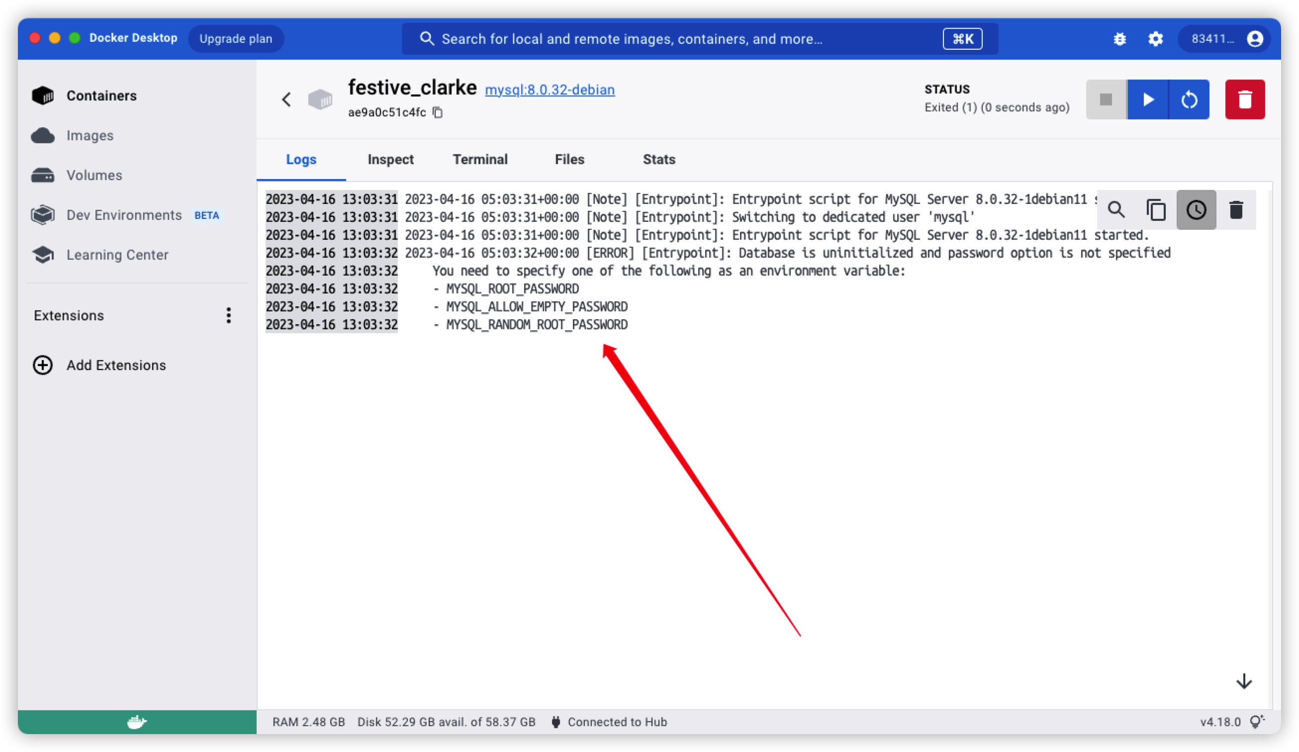Open the Files tab
The width and height of the screenshot is (1299, 752).
[x=569, y=159]
